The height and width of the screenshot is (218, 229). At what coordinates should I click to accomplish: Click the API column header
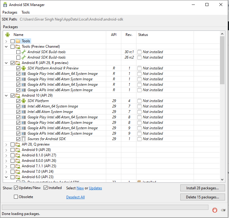click(x=114, y=35)
